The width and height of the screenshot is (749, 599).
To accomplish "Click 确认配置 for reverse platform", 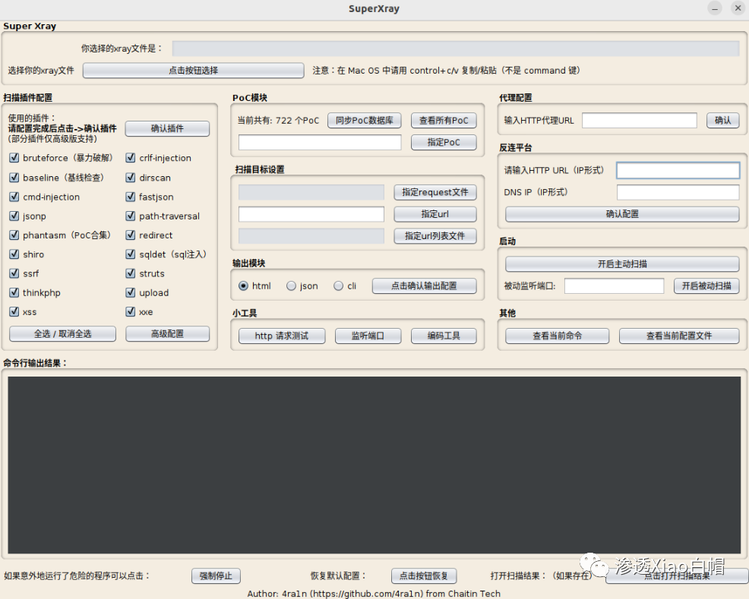I will tap(622, 214).
